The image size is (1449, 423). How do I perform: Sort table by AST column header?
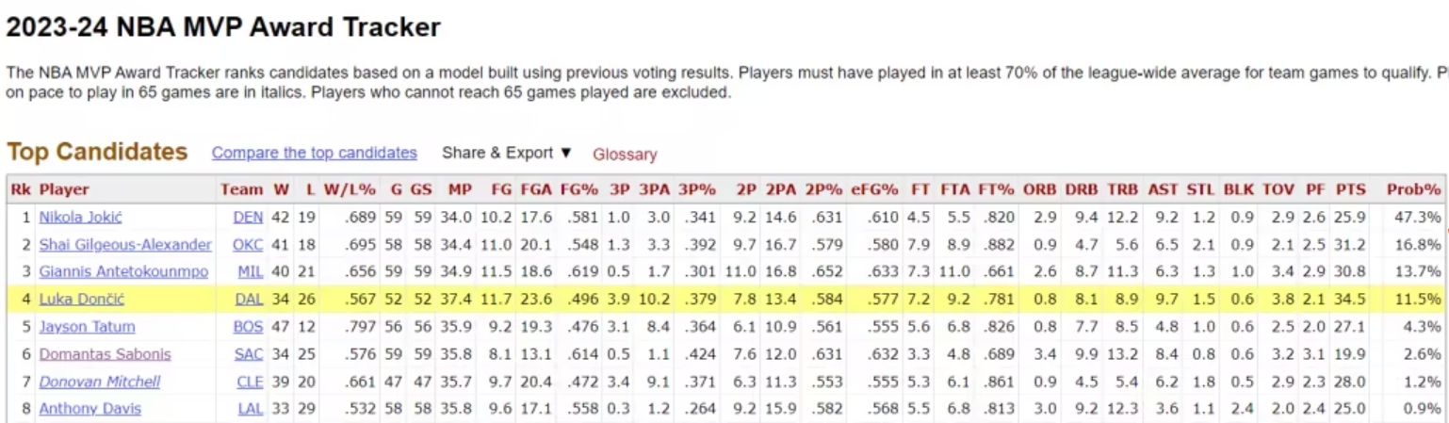pyautogui.click(x=1163, y=189)
